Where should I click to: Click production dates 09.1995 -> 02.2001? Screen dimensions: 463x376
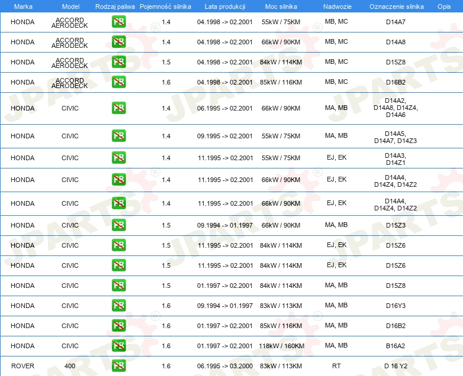point(225,136)
